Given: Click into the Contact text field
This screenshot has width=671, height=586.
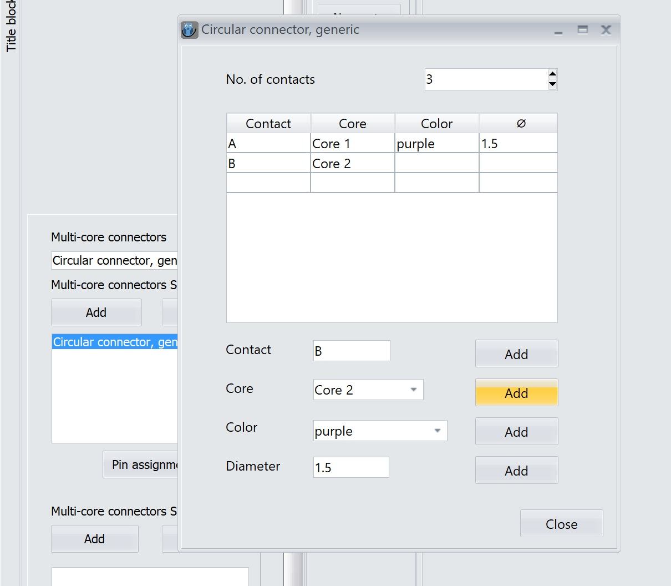Looking at the screenshot, I should [x=352, y=351].
